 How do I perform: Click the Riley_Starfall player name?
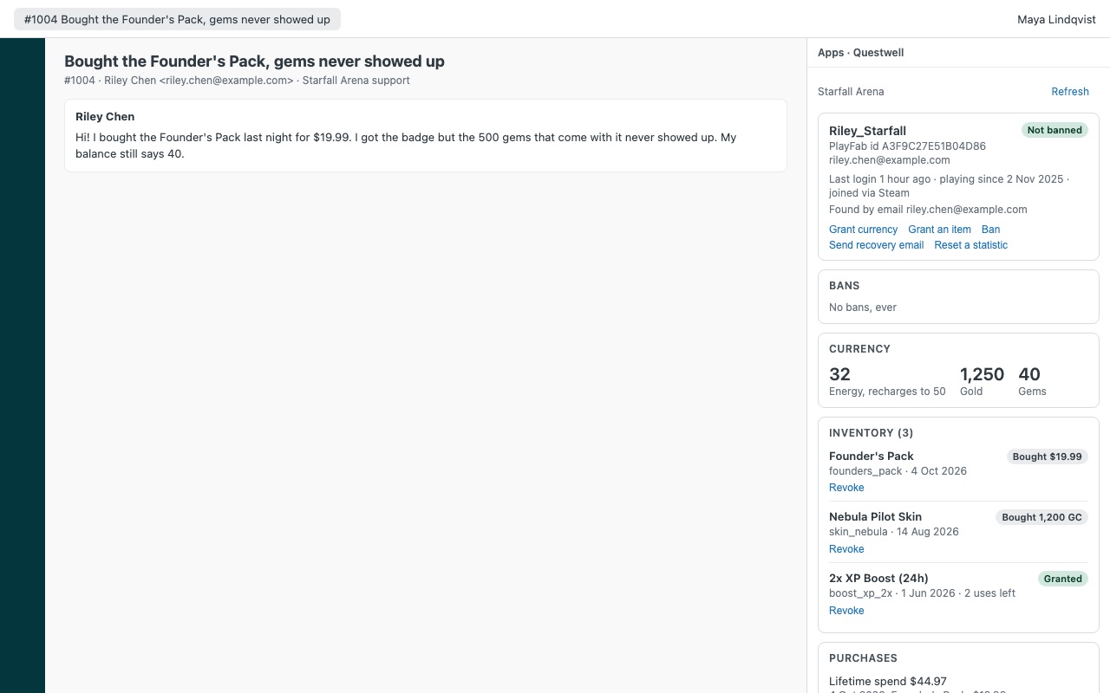click(x=867, y=131)
